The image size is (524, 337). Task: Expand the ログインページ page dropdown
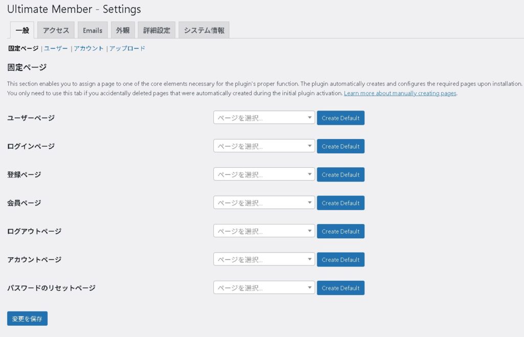(264, 146)
